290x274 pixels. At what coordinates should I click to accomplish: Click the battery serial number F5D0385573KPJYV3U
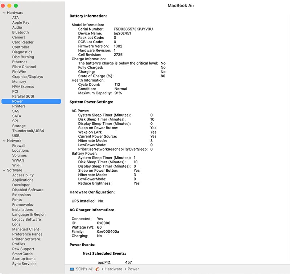click(x=133, y=29)
